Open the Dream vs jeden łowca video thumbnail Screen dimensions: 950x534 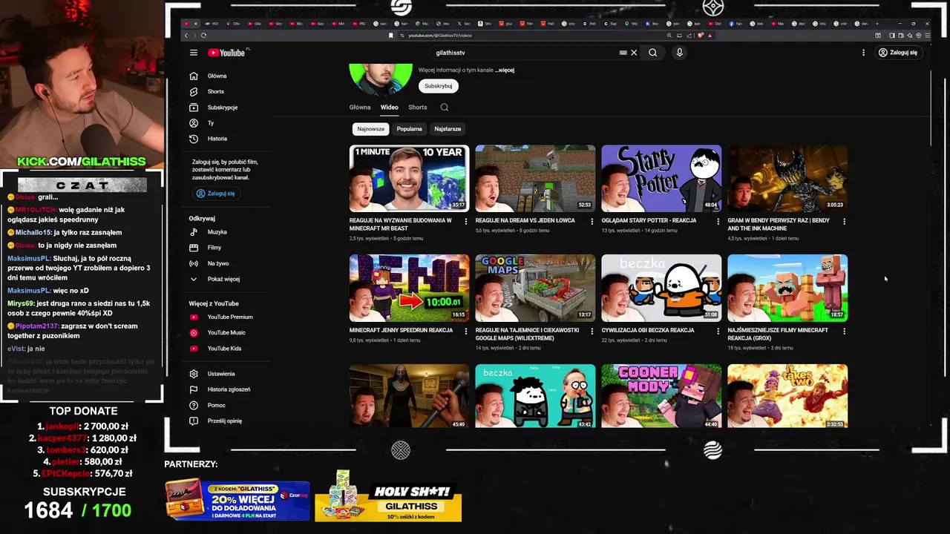click(535, 179)
